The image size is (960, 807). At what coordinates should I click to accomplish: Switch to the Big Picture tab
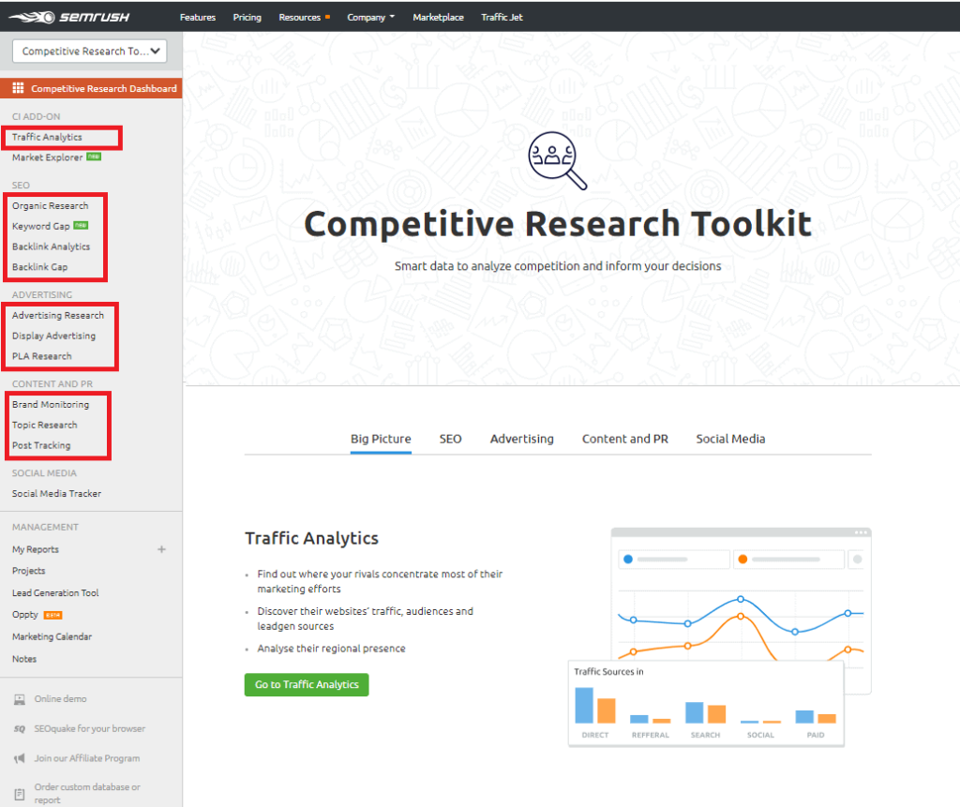point(381,439)
